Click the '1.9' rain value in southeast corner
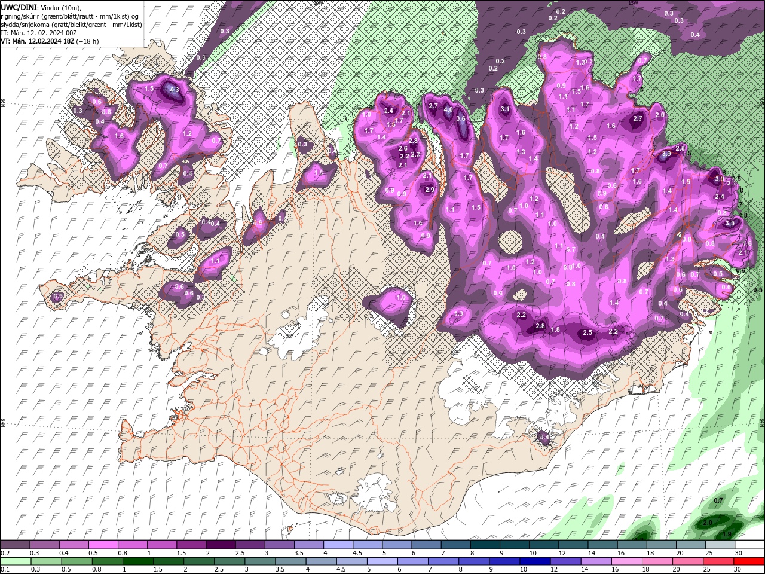765x574 pixels. click(x=727, y=534)
